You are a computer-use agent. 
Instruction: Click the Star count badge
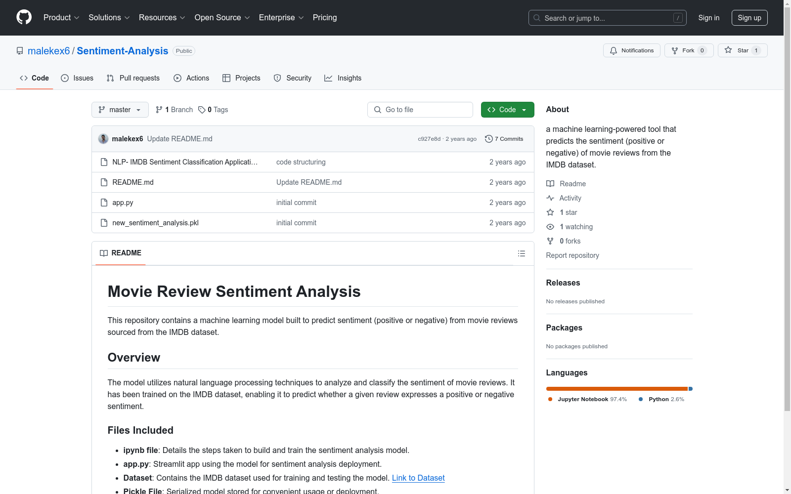[x=756, y=50]
